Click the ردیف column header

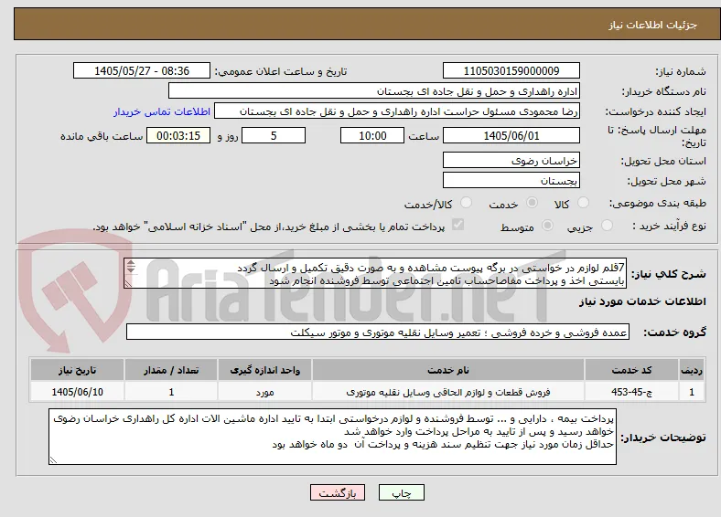(692, 370)
